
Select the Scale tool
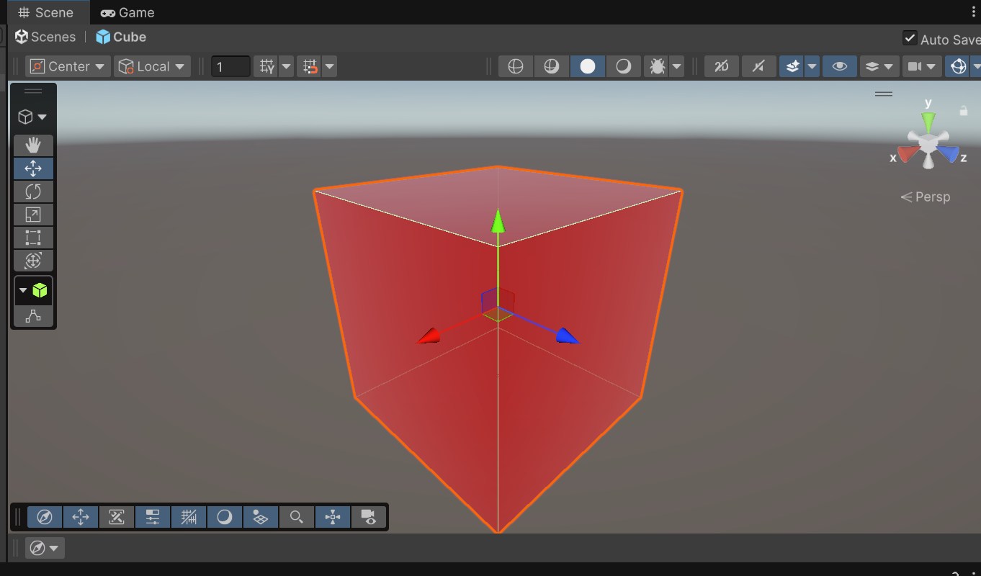pos(33,215)
